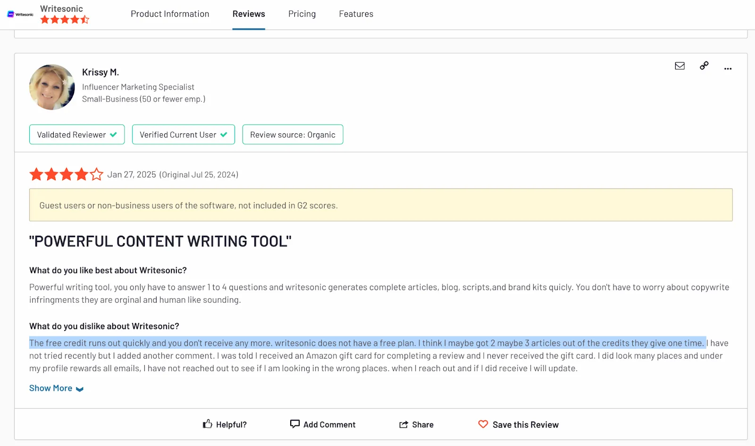
Task: Click the speech bubble comment icon
Action: pyautogui.click(x=295, y=424)
